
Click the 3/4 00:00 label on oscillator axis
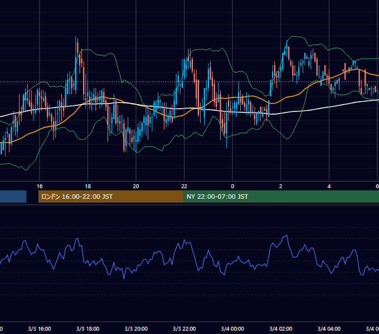tap(232, 328)
